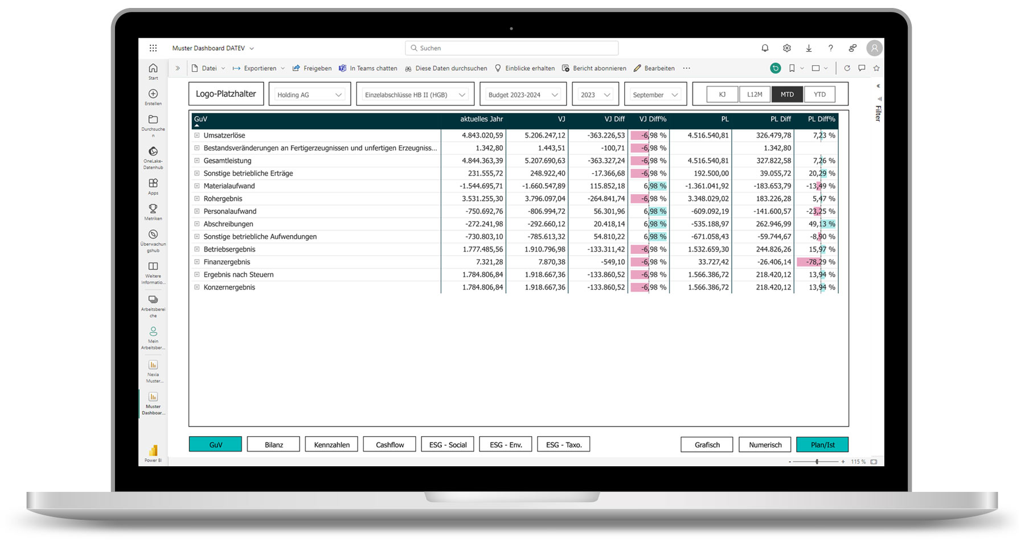Select the Metriken icon in the sidebar

(x=153, y=209)
